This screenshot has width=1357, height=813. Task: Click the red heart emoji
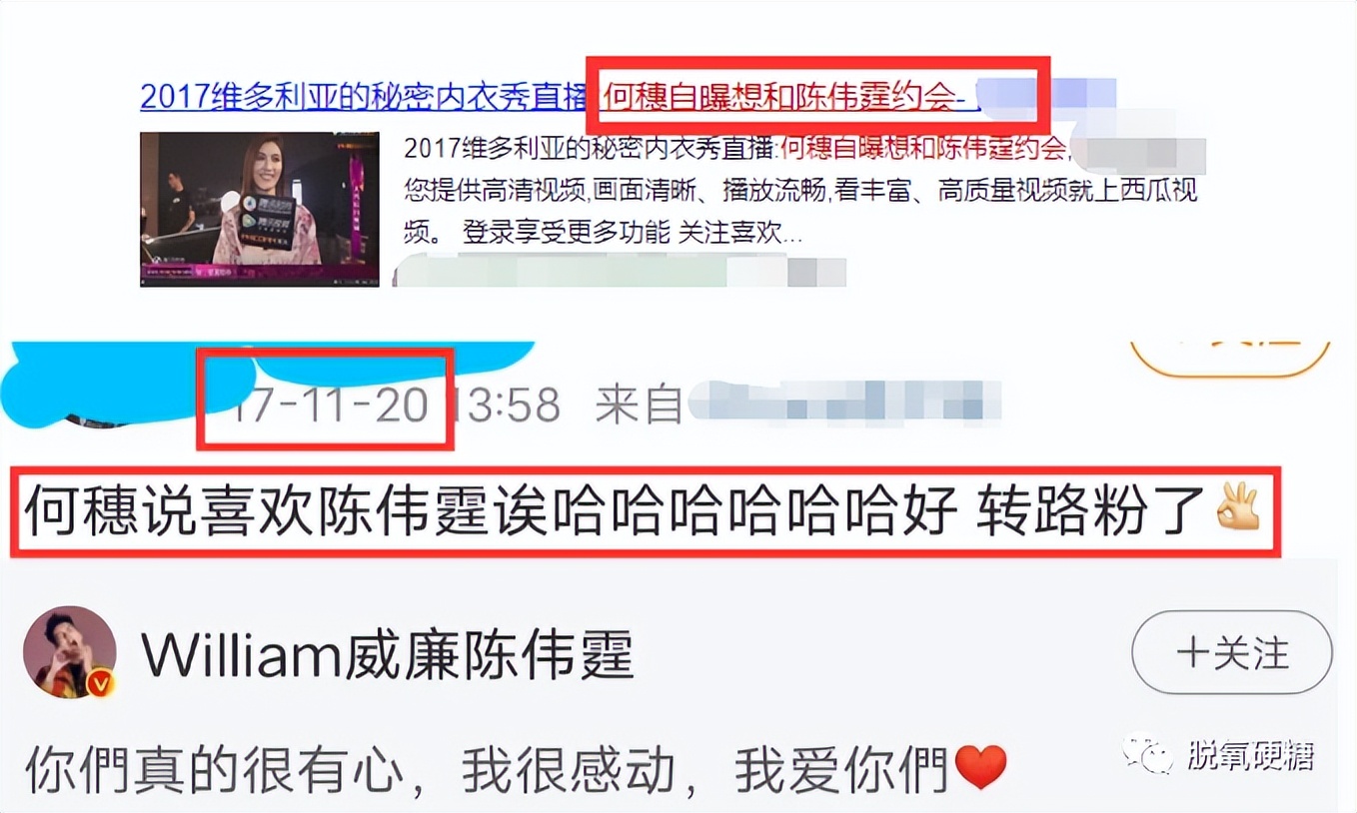(x=980, y=768)
